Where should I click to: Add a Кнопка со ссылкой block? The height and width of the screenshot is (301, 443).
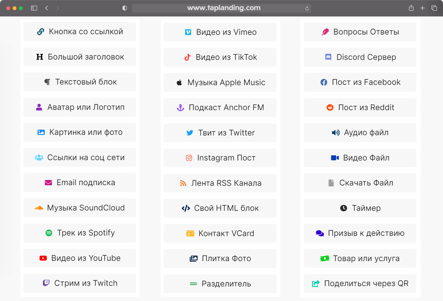(80, 32)
